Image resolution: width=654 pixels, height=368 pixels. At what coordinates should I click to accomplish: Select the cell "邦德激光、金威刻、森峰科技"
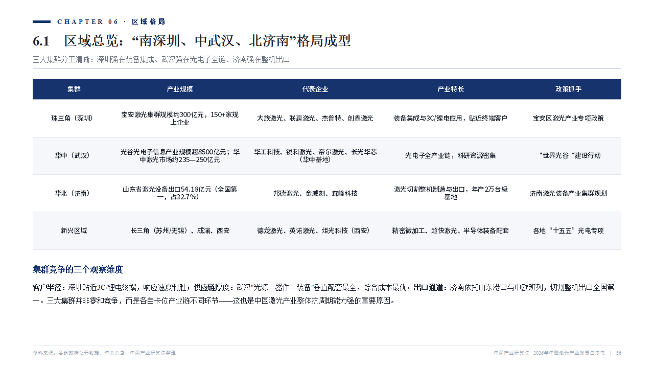[x=315, y=193]
